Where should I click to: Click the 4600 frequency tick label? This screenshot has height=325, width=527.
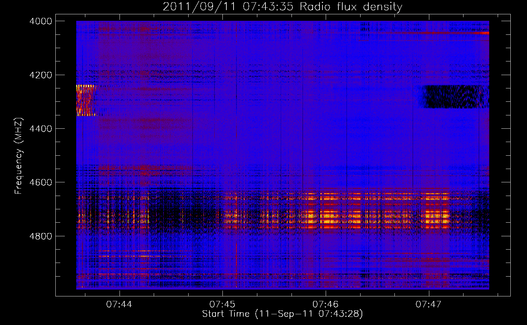[x=41, y=182]
